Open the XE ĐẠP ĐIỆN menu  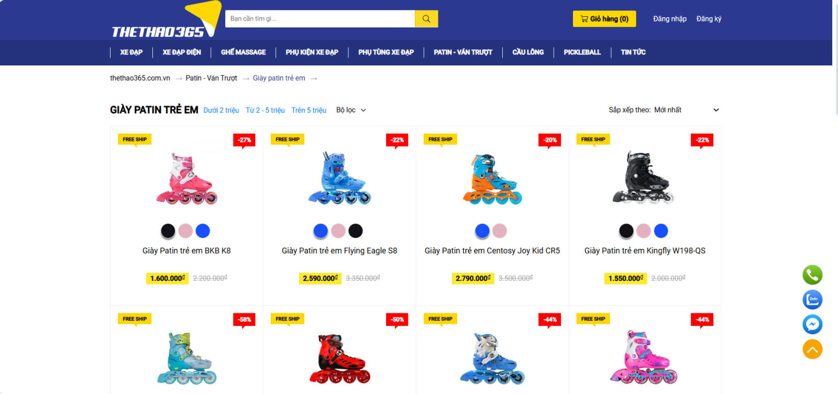pyautogui.click(x=182, y=52)
